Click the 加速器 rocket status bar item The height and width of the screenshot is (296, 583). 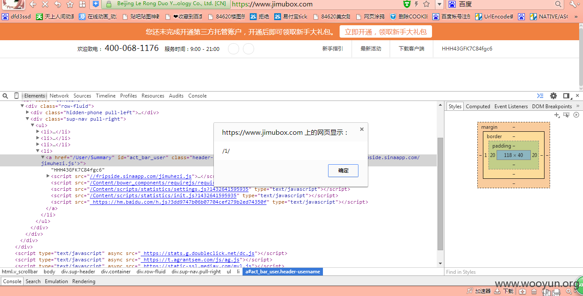coord(479,291)
